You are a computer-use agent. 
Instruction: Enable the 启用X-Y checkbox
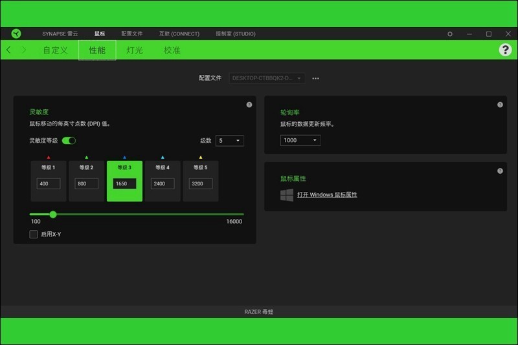coord(34,235)
